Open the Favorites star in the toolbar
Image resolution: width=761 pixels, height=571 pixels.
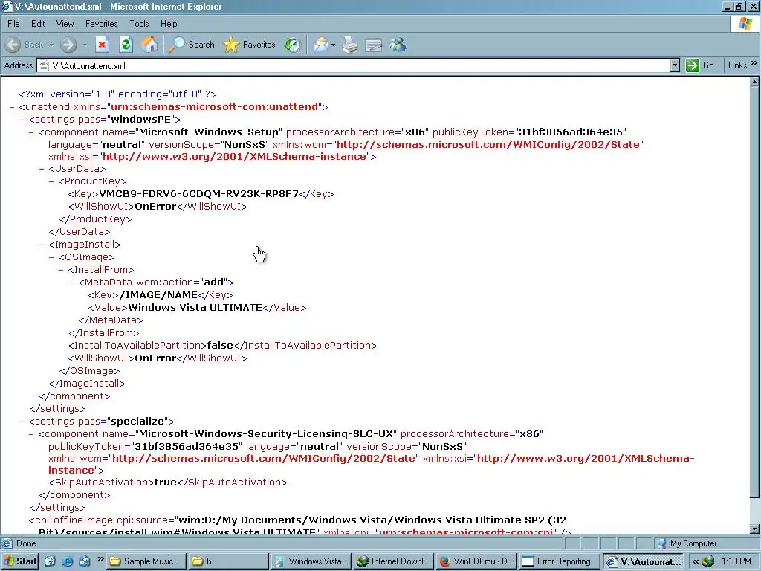249,45
